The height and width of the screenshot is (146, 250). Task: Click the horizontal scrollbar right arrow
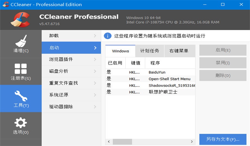click(192, 142)
